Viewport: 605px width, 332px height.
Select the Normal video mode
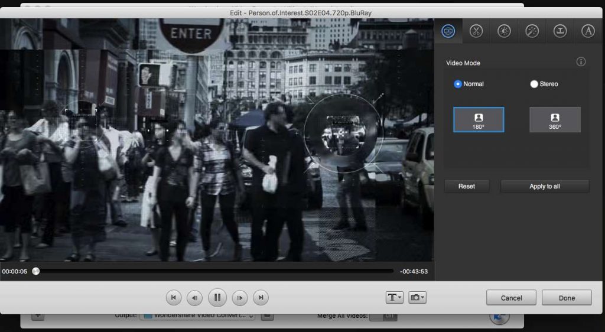(x=458, y=84)
